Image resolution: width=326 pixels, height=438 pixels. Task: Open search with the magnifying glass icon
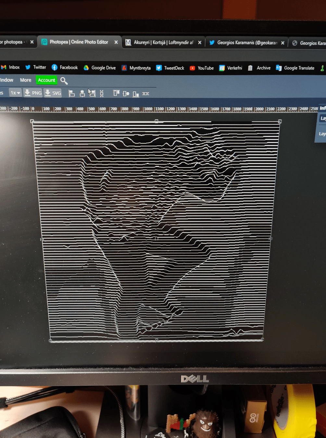[64, 80]
